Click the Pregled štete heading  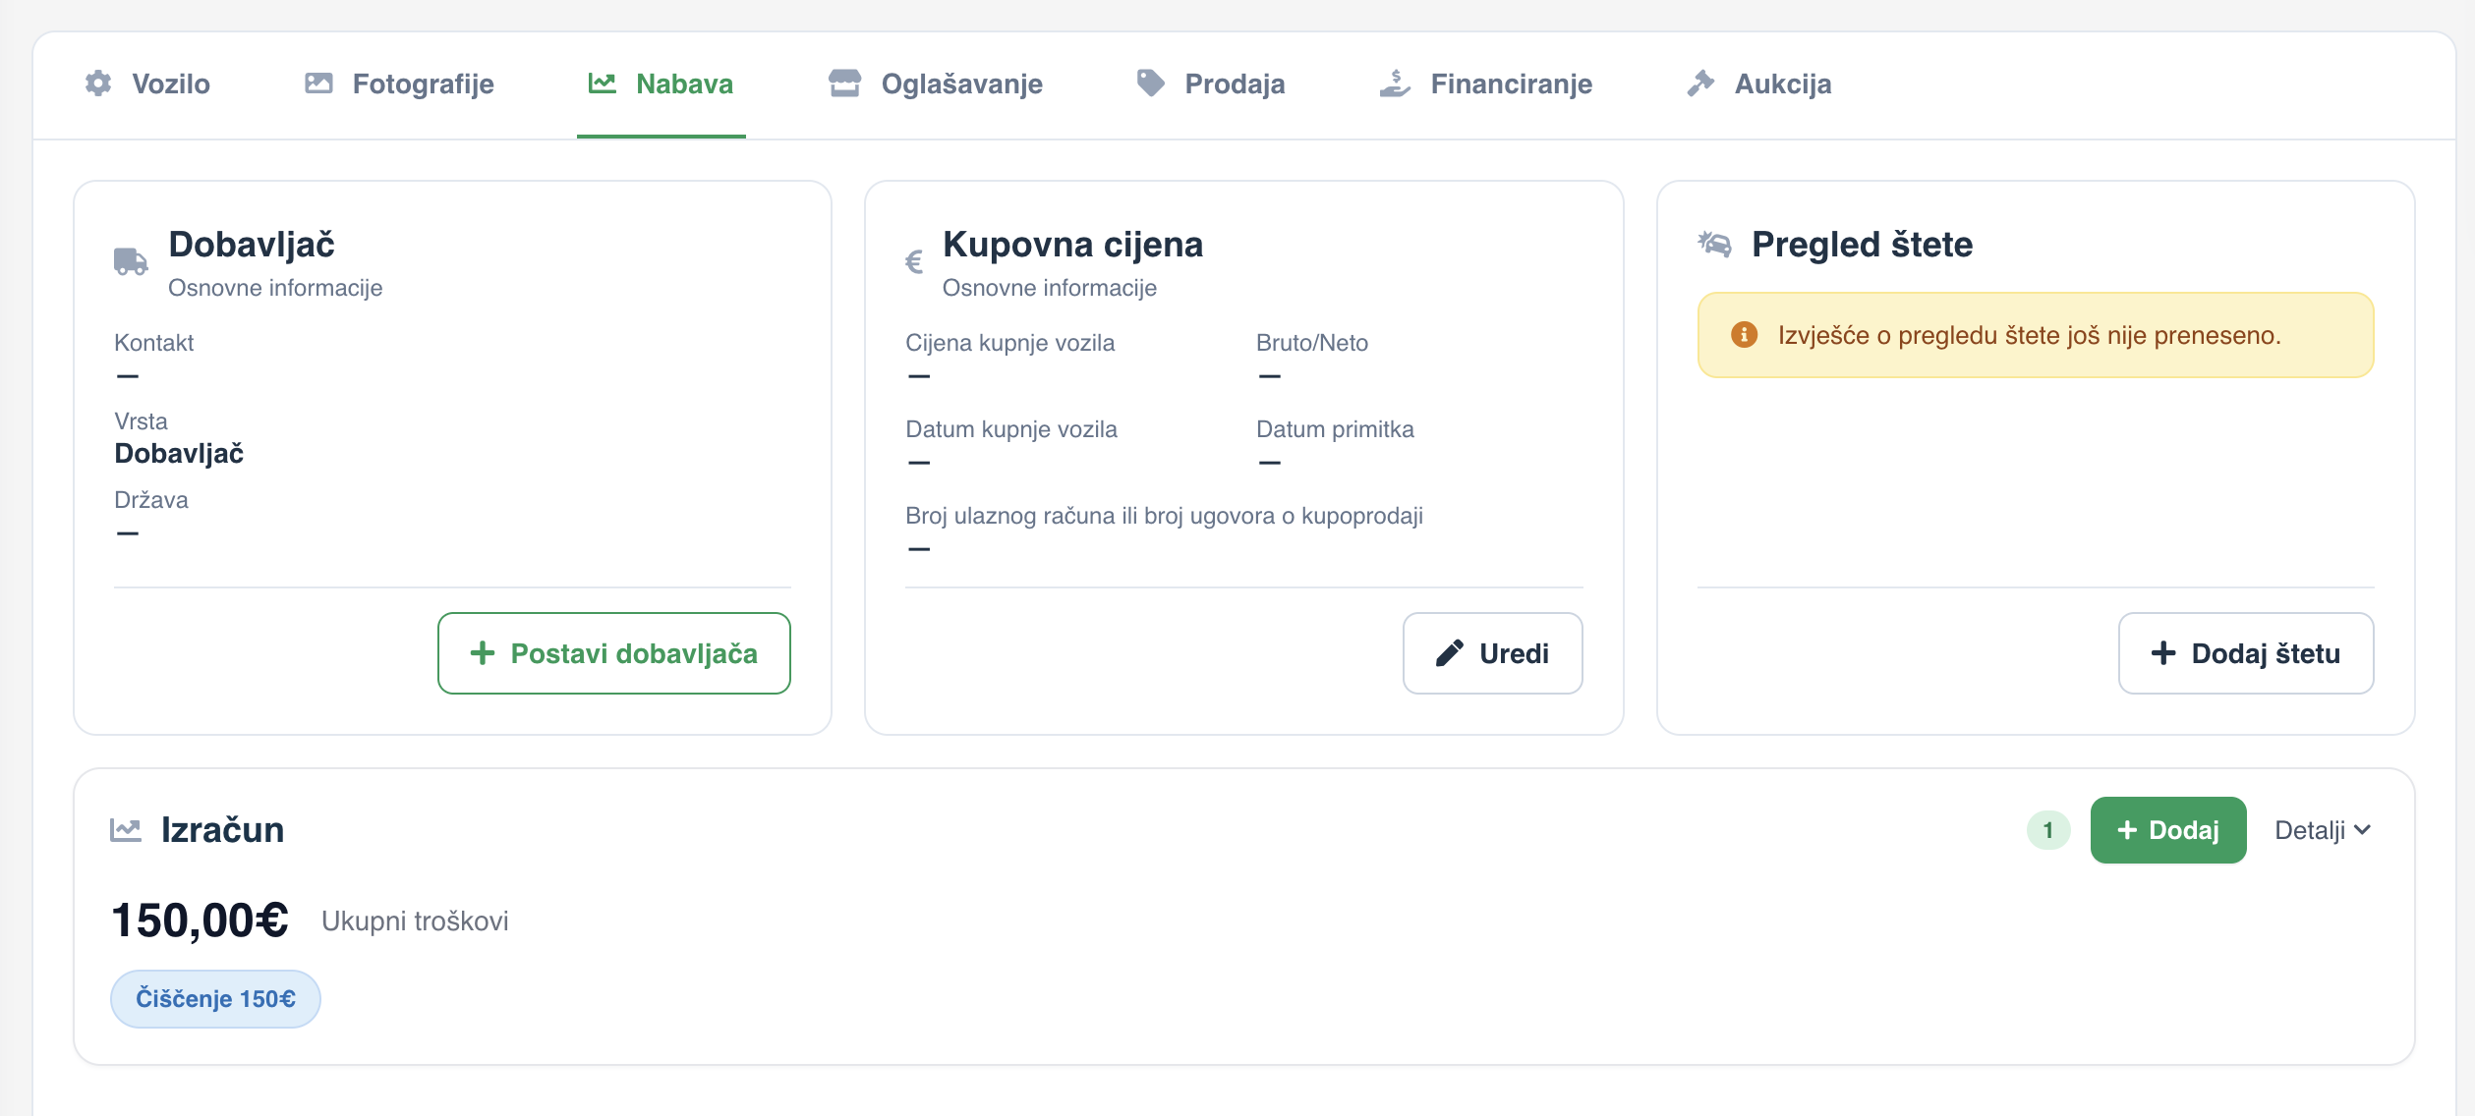coord(1862,245)
